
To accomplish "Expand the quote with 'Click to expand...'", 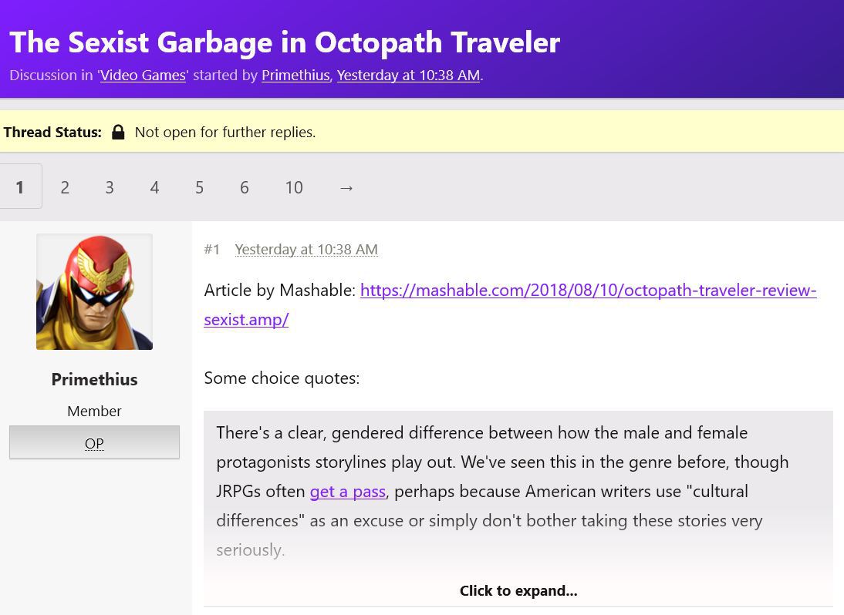I will coord(518,591).
